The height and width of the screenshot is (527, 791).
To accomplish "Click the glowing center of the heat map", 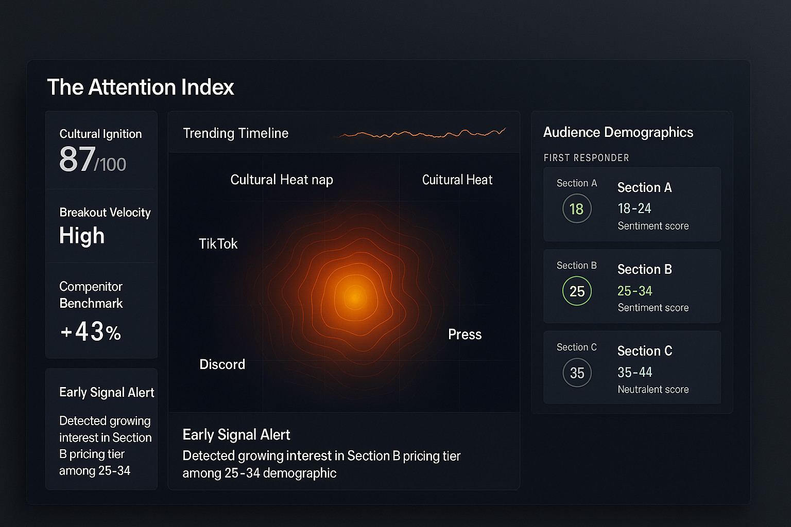I will [355, 297].
